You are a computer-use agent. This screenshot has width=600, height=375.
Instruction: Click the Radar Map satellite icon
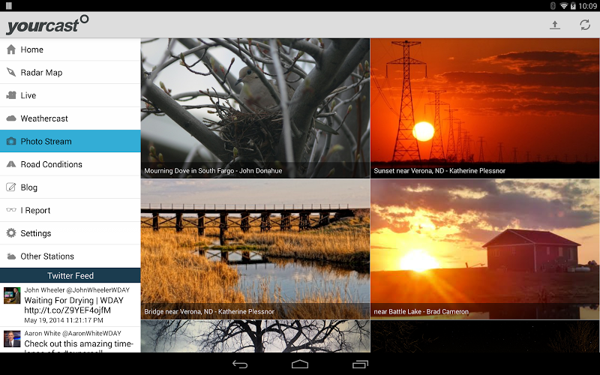[x=11, y=72]
